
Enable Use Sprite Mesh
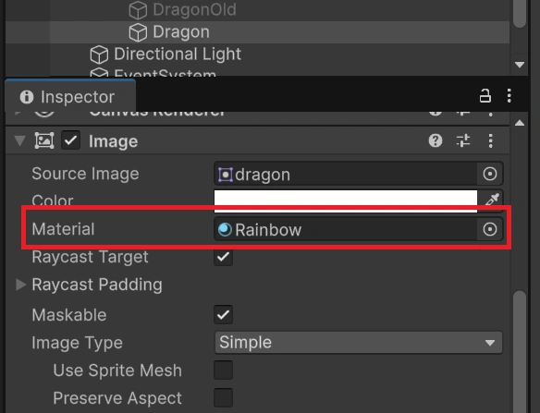(223, 370)
